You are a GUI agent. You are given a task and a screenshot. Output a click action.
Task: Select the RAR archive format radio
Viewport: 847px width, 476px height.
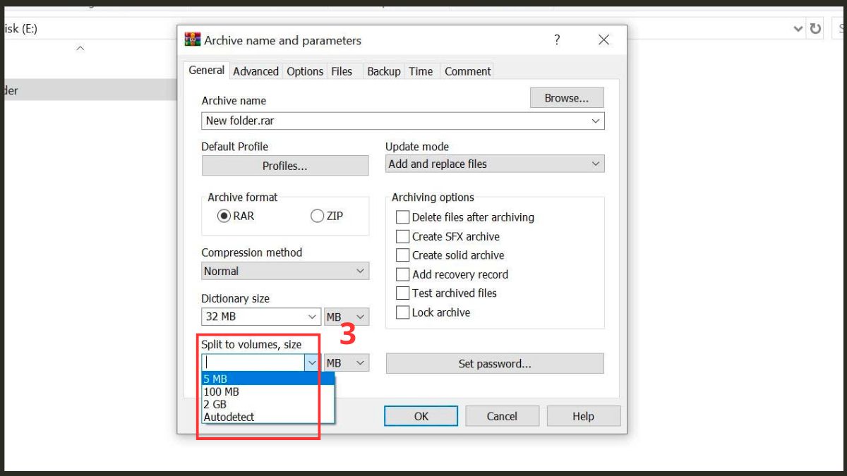pyautogui.click(x=224, y=216)
